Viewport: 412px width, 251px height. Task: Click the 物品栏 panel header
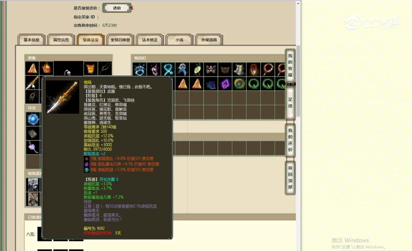point(208,58)
